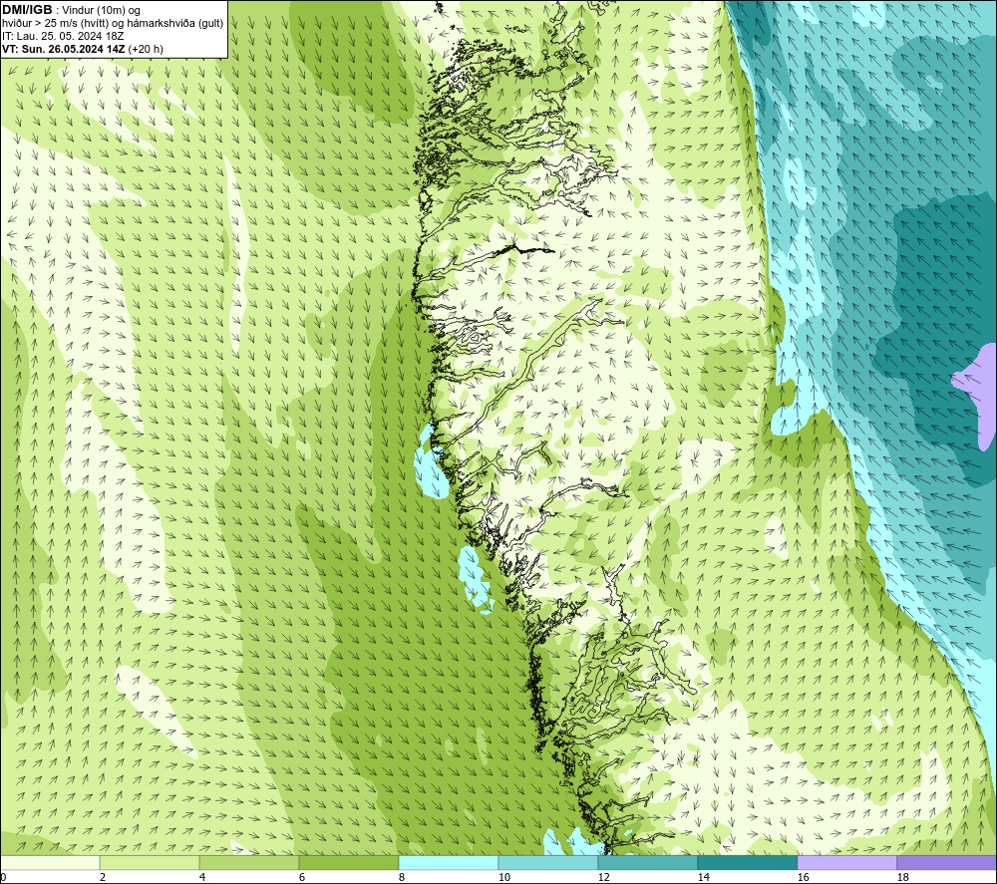Select the "IT: Lau. 25. 05. 2024 18Z" line
This screenshot has width=997, height=884.
(x=63, y=36)
